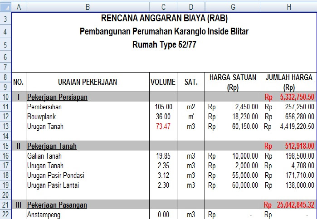Select volume 2.35 cell

coord(163,165)
